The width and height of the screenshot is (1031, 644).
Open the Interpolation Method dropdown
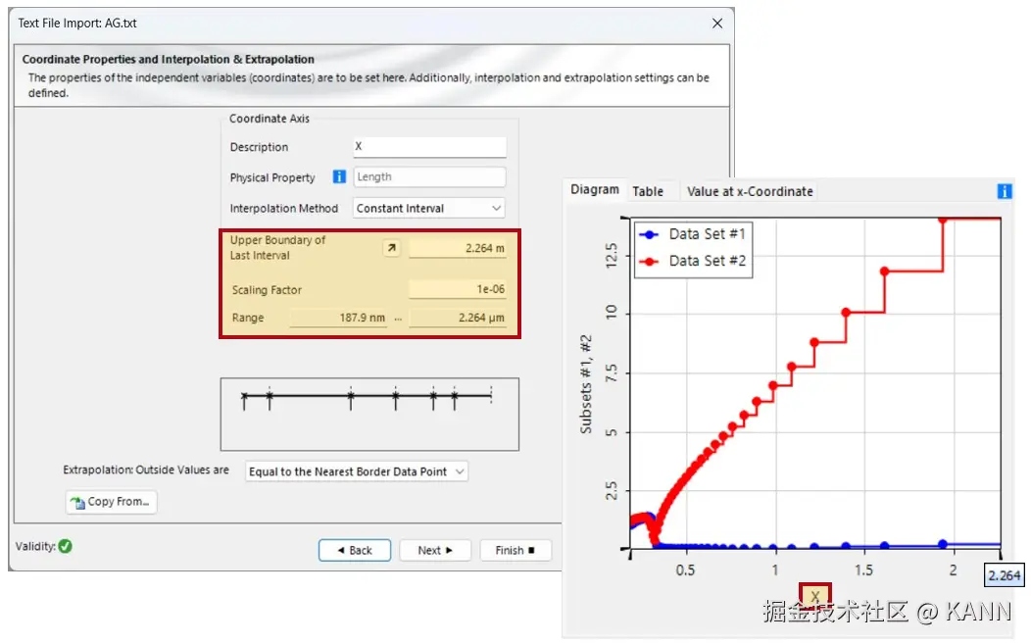click(428, 208)
